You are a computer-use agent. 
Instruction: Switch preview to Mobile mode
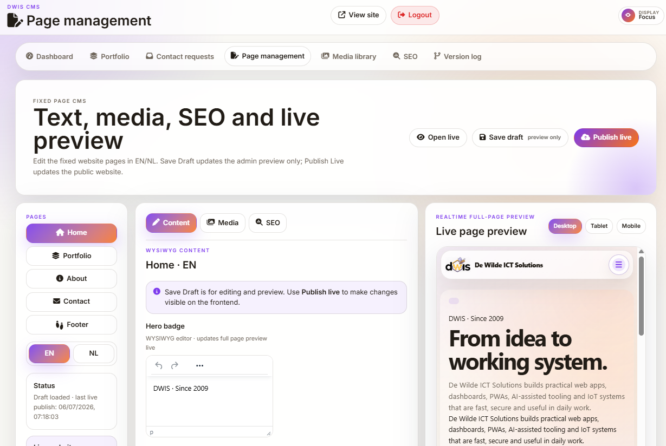[x=631, y=226]
